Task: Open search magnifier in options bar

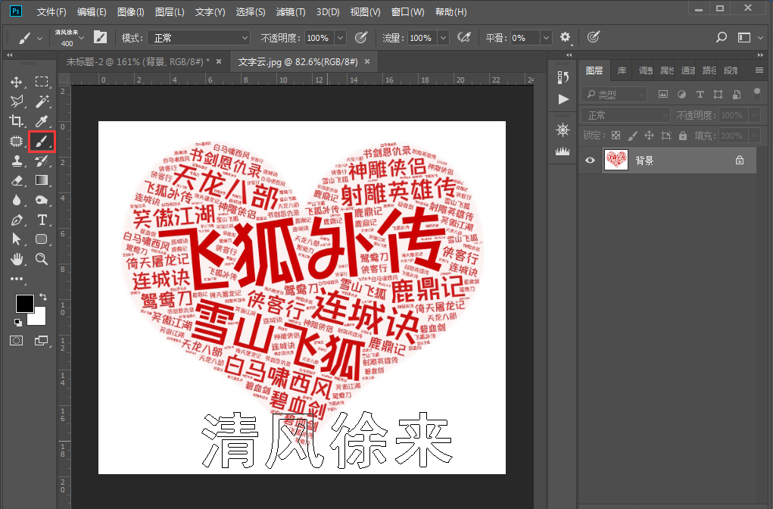Action: pos(722,37)
